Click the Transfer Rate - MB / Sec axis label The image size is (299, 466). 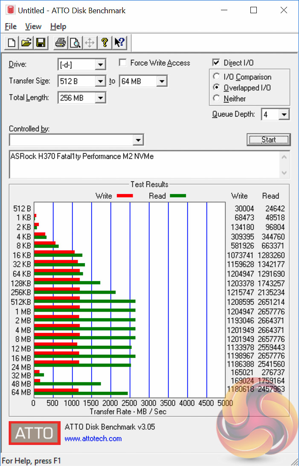(128, 411)
